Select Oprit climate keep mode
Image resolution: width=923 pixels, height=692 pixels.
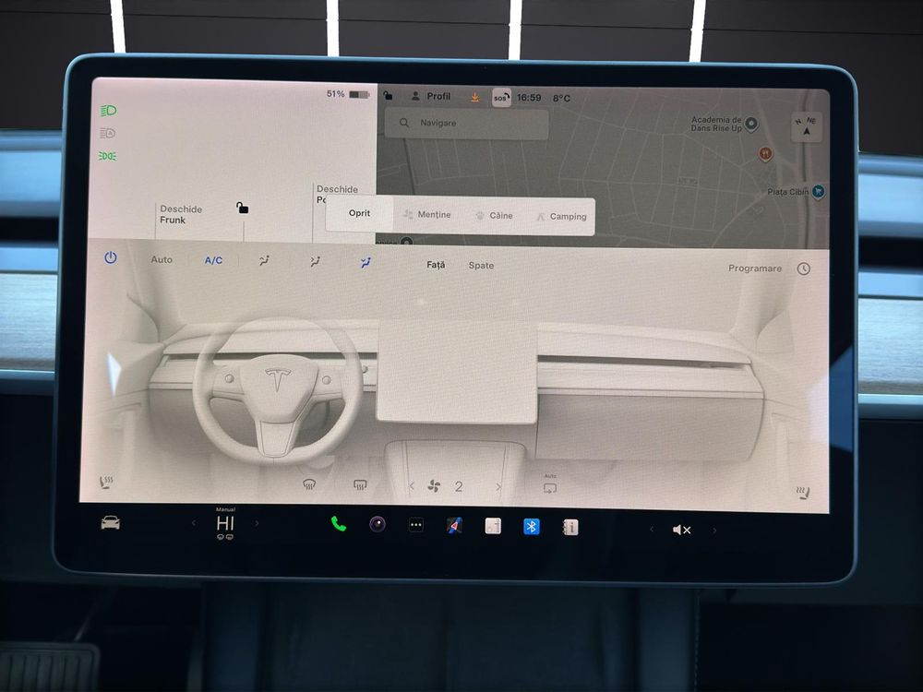359,213
